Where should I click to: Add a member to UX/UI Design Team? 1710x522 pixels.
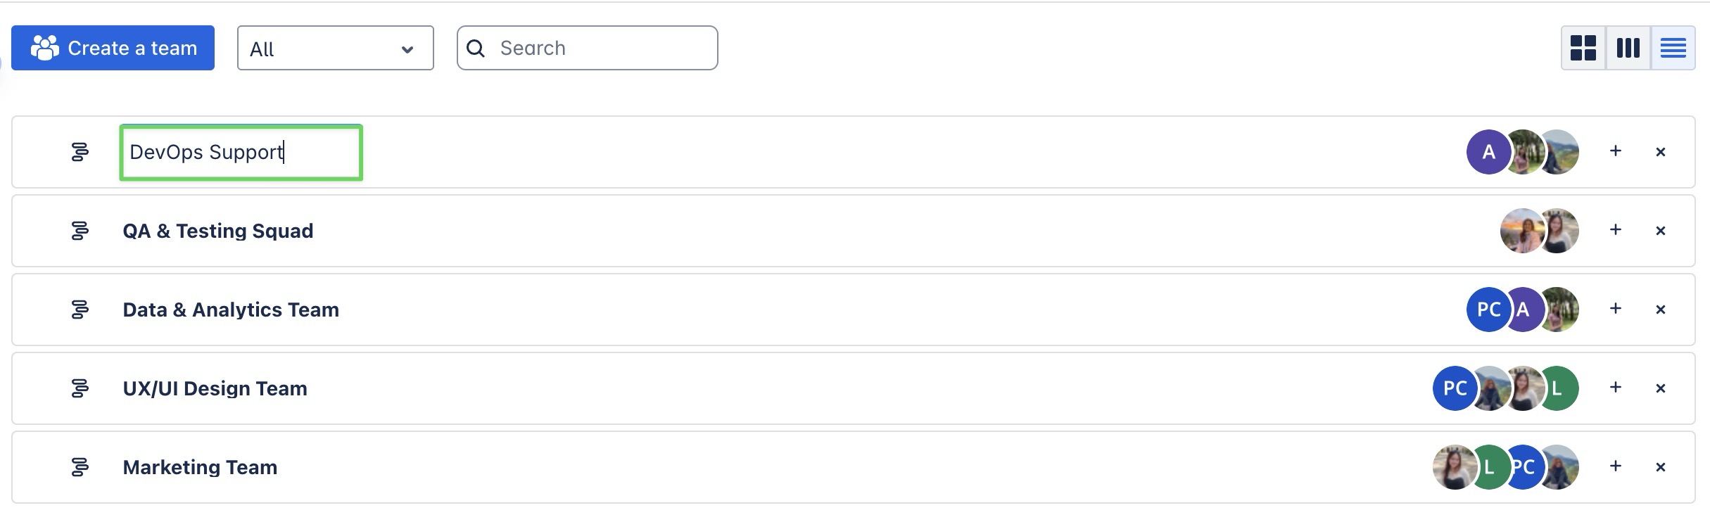1616,388
